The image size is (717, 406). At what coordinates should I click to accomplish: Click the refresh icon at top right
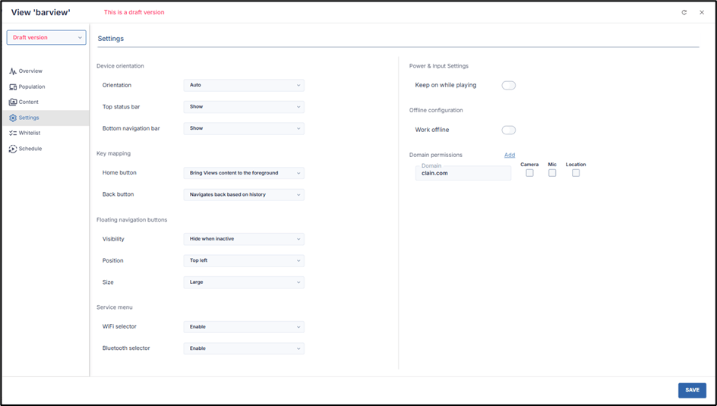coord(684,13)
